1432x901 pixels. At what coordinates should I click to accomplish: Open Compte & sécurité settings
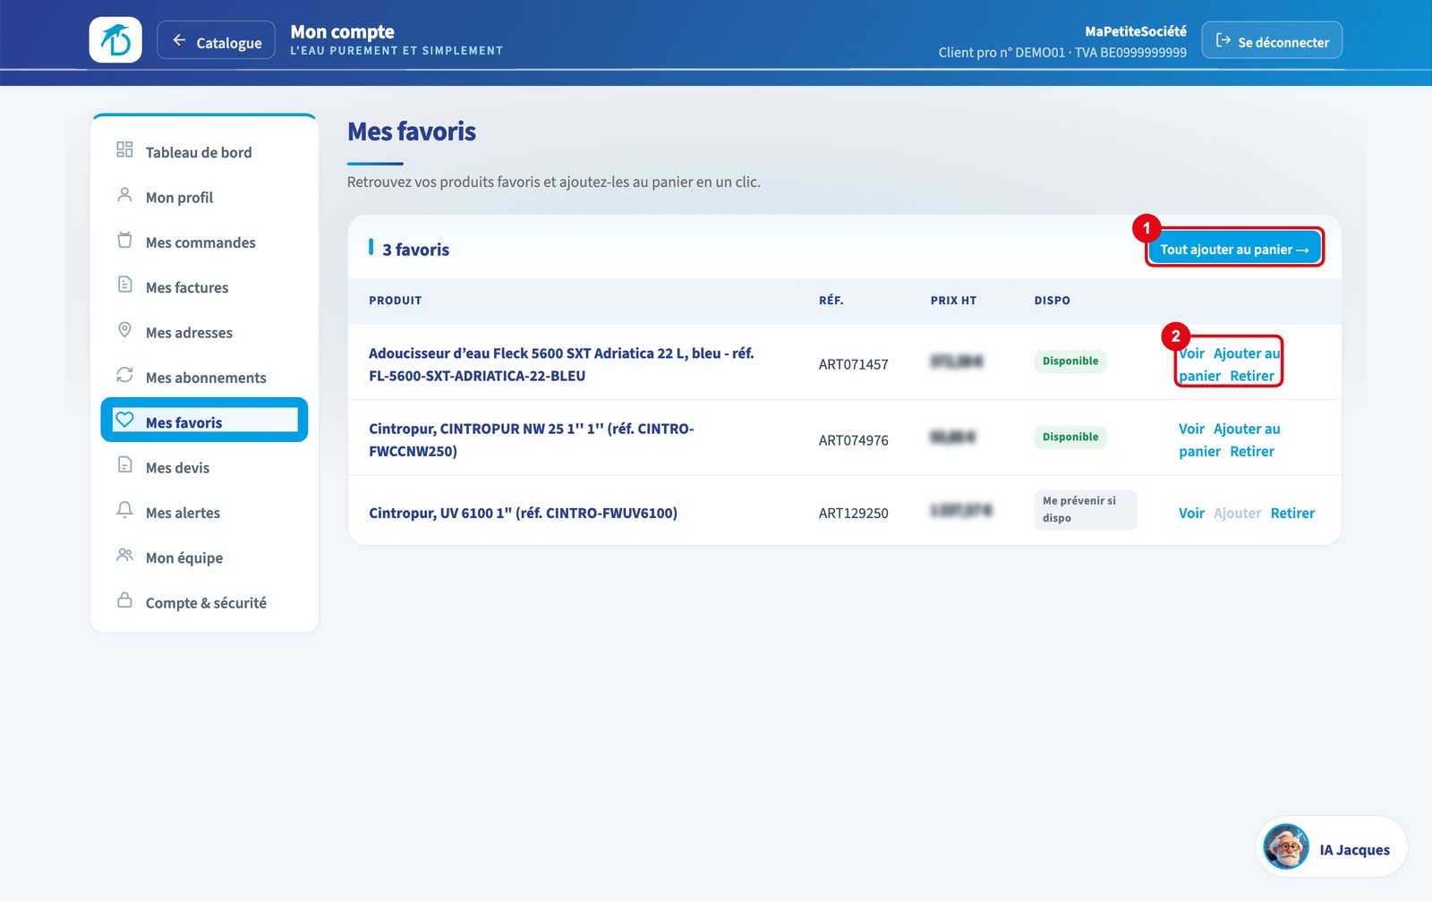[x=204, y=603]
